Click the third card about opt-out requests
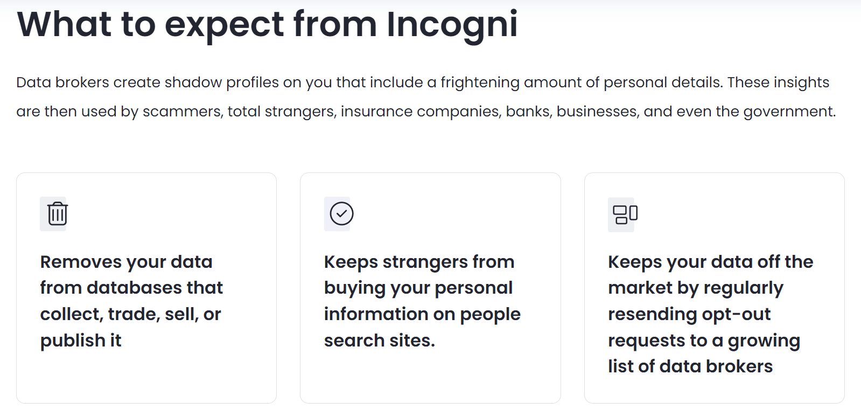The height and width of the screenshot is (409, 861). pos(714,288)
